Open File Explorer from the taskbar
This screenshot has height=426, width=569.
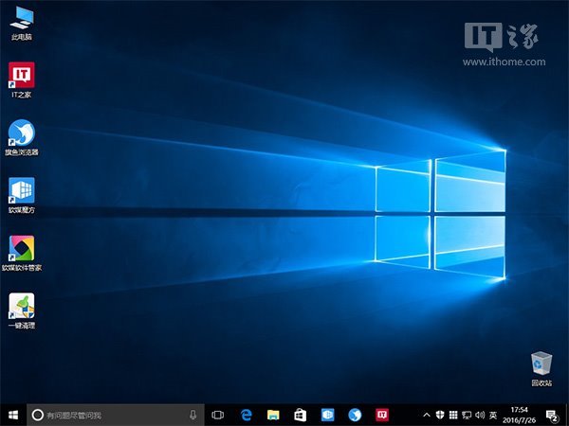tap(273, 415)
